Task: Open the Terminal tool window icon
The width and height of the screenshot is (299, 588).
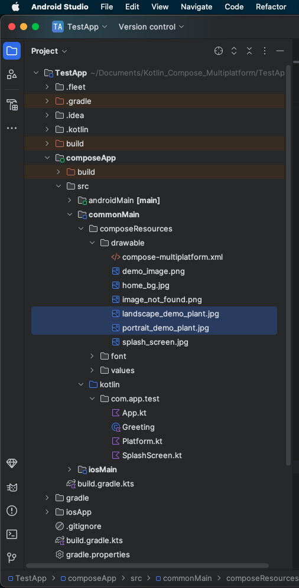Action: (12, 534)
